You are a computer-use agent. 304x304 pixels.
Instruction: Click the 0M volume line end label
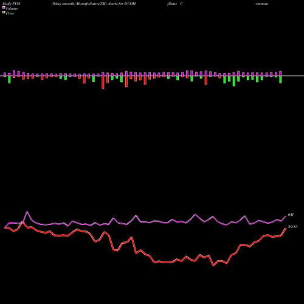[291, 215]
